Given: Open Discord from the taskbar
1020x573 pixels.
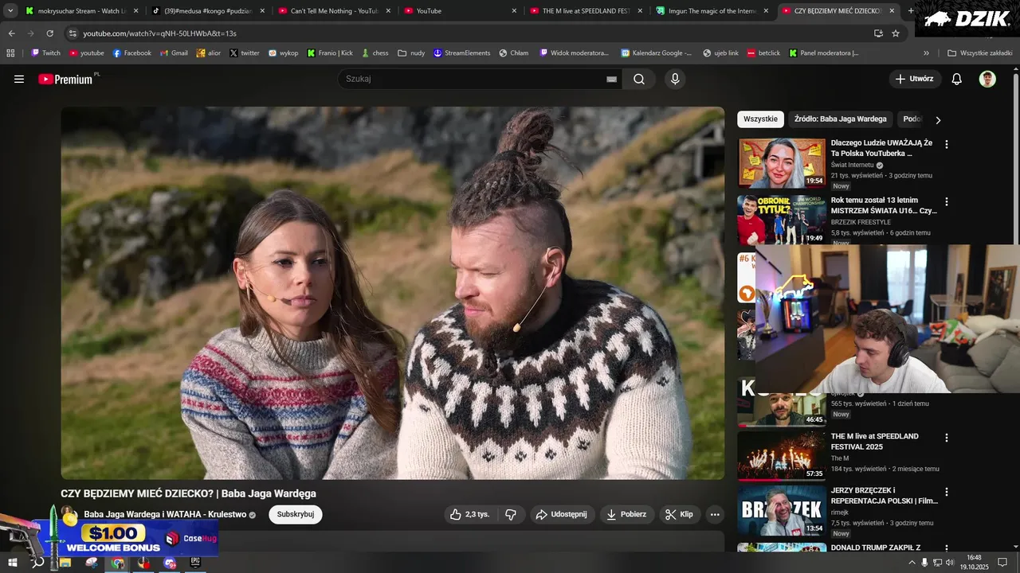Looking at the screenshot, I should pos(170,563).
